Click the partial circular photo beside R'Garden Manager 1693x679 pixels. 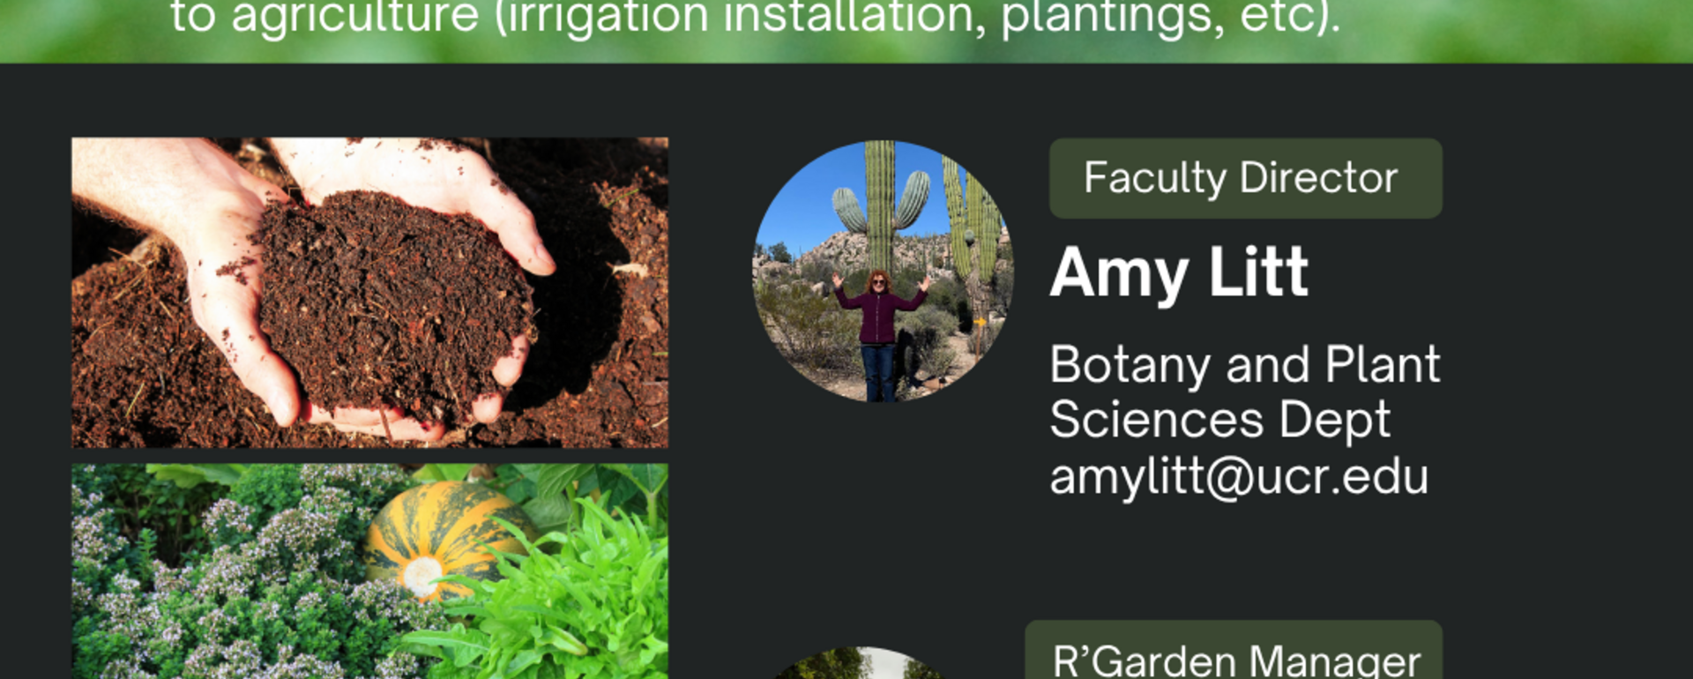pos(858,664)
